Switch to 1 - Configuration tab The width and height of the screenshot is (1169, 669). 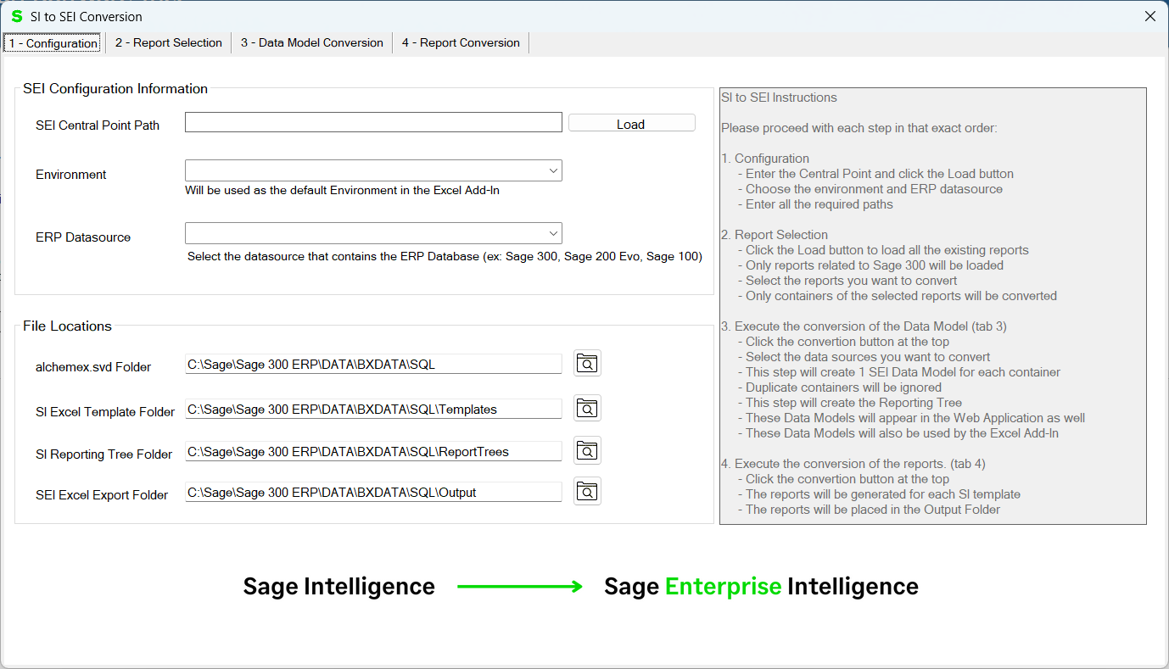tap(53, 43)
